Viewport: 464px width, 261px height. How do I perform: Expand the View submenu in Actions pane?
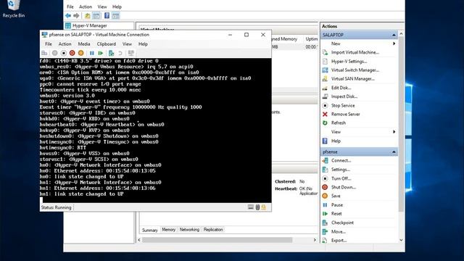[x=394, y=132]
